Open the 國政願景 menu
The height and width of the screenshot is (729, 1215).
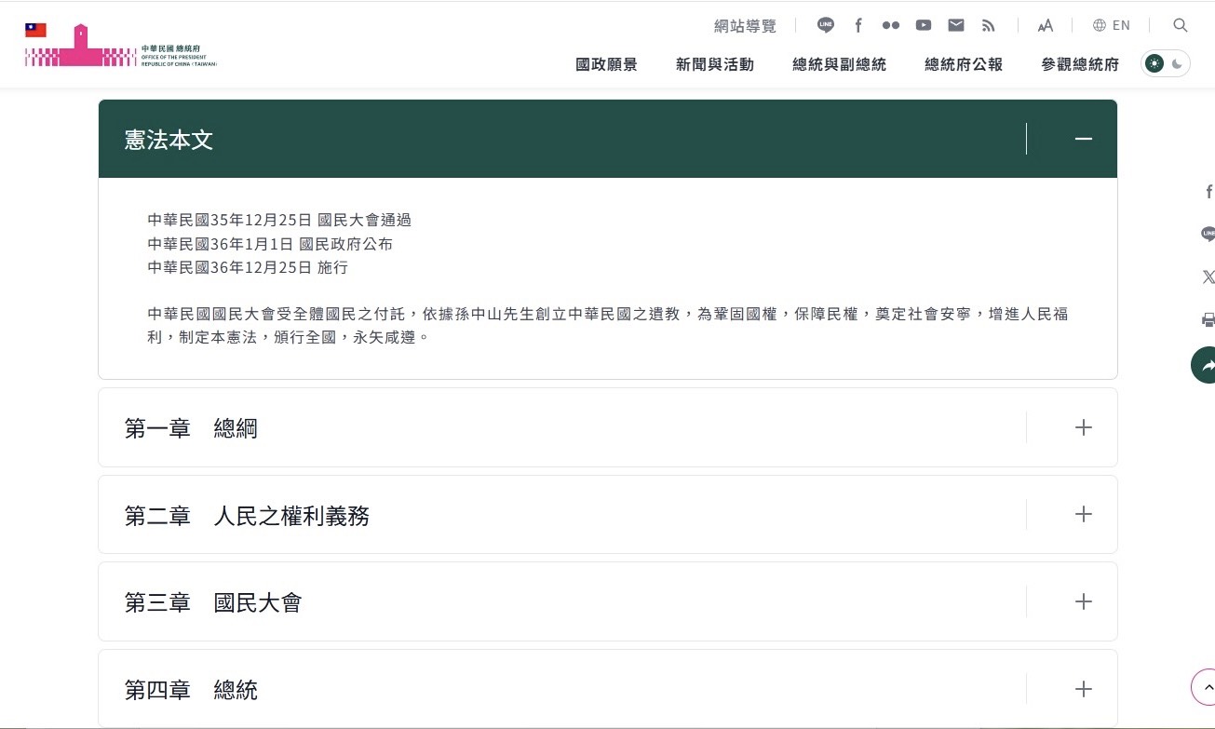(x=606, y=64)
